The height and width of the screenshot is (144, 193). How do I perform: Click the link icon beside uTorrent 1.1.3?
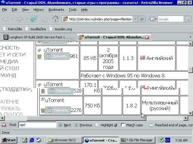(39, 50)
